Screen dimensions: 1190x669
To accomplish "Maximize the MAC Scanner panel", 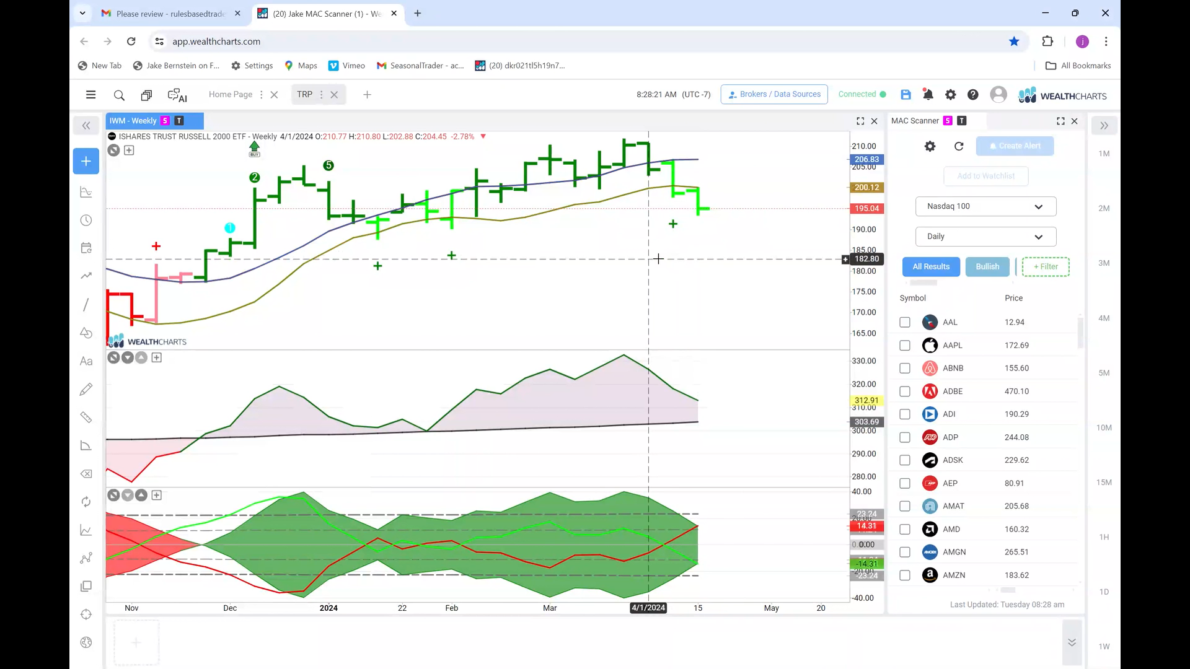I will pyautogui.click(x=1060, y=121).
